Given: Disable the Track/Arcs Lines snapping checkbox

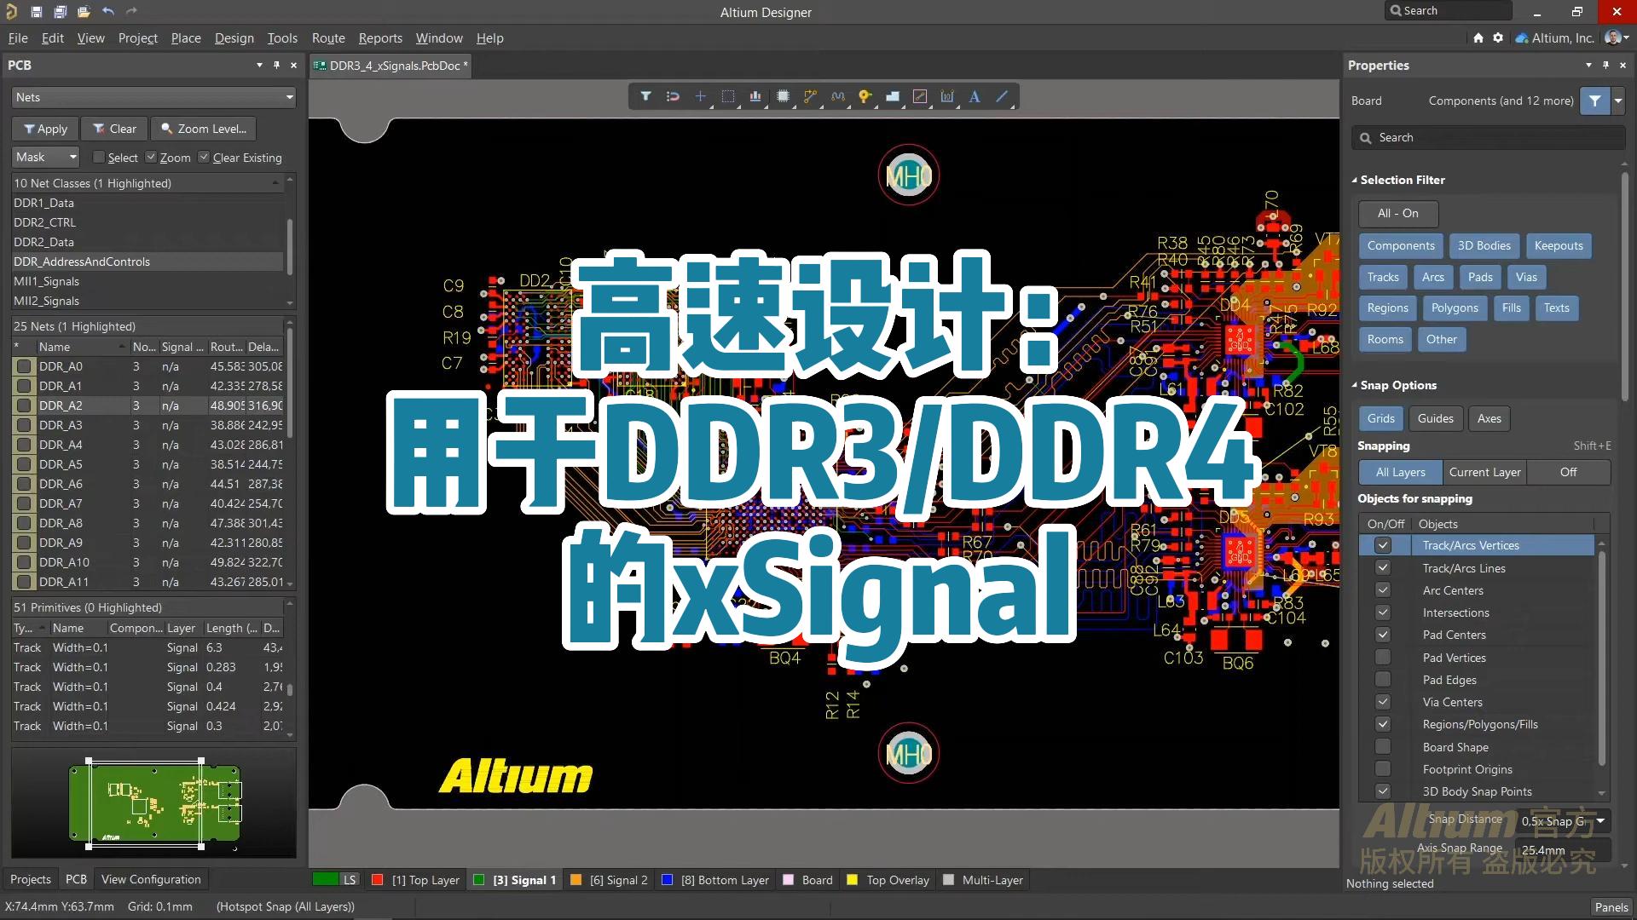Looking at the screenshot, I should coord(1383,567).
